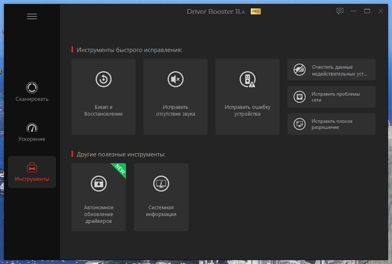This screenshot has width=392, height=264.
Task: Select Исправить плохое разрешение
Action: (x=332, y=124)
